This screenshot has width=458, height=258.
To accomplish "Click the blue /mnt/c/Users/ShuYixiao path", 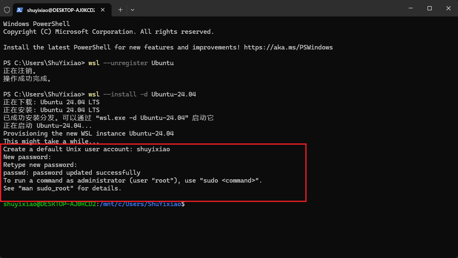I will (x=140, y=204).
